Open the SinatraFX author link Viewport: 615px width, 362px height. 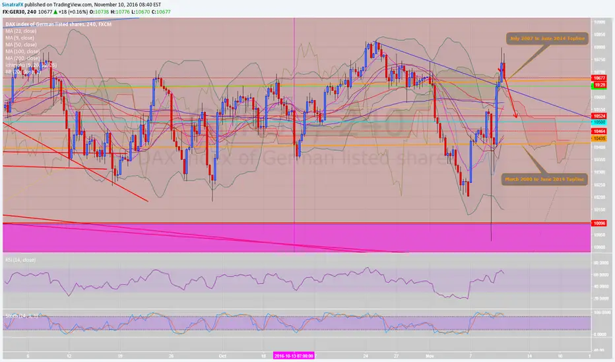pos(13,5)
